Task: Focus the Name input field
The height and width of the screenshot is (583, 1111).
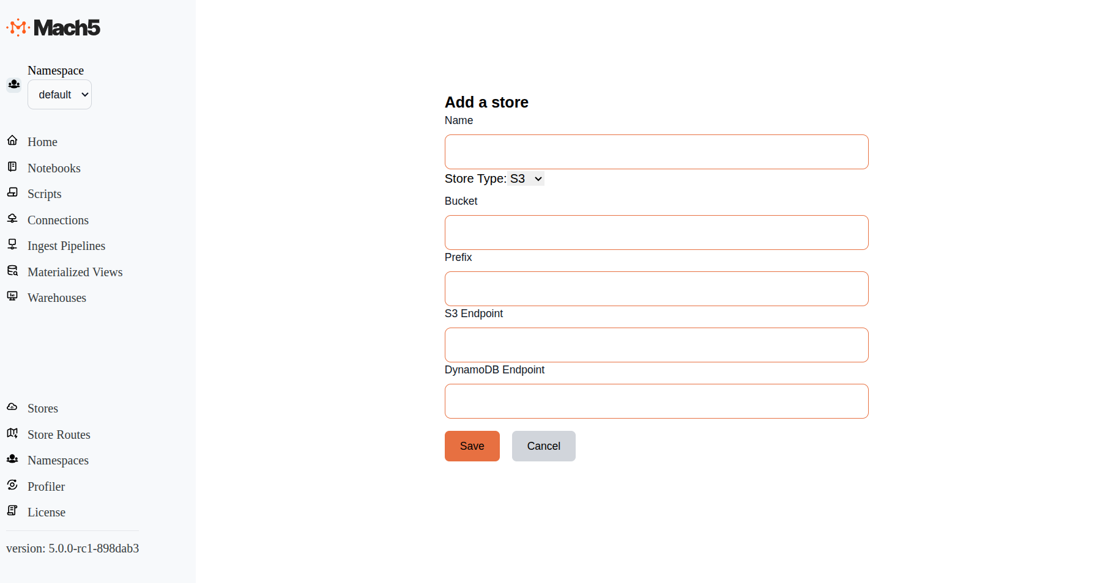Action: 656,152
